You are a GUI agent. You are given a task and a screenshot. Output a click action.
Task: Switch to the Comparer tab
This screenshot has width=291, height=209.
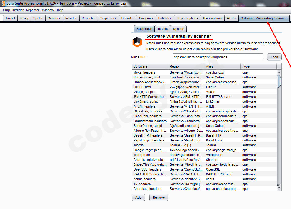click(x=146, y=18)
